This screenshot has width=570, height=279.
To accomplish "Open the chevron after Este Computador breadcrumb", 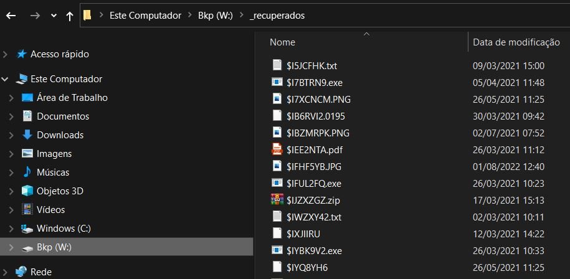I will click(x=190, y=16).
